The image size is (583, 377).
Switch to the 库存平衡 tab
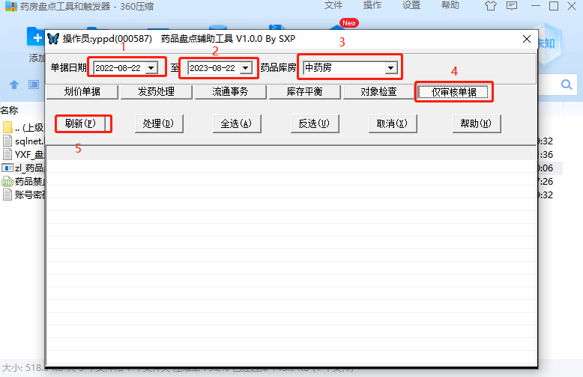304,92
